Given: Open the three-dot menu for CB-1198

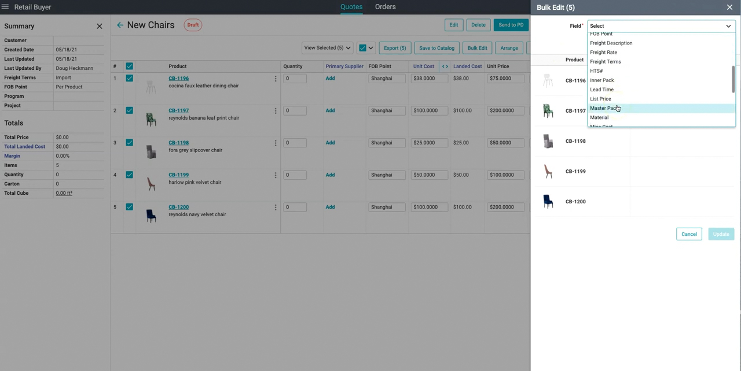Looking at the screenshot, I should pos(275,143).
